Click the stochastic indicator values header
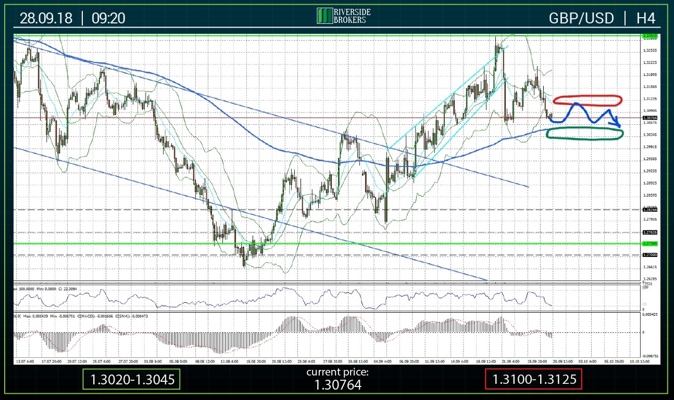 pos(46,288)
